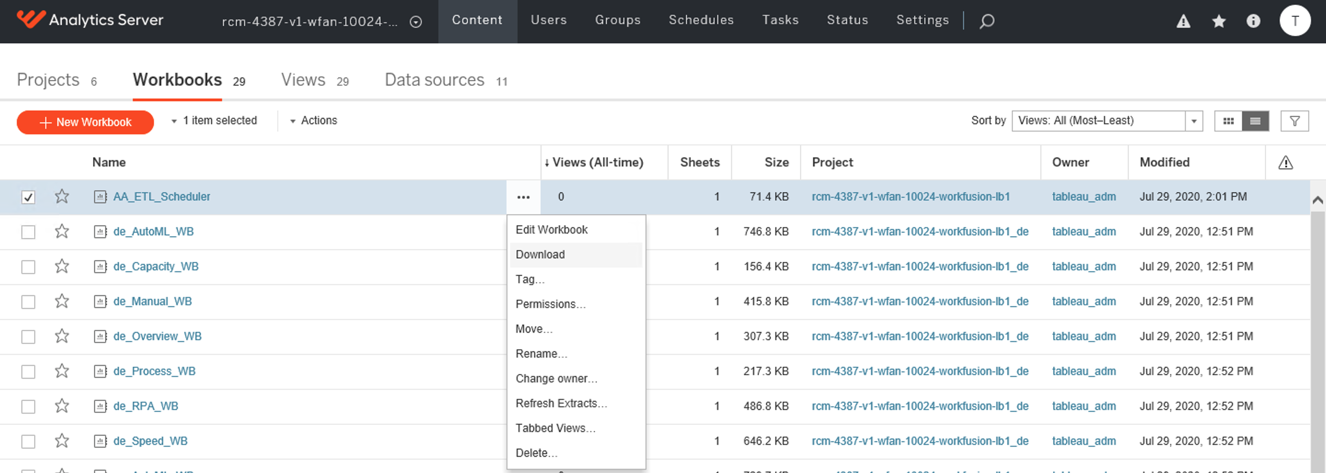Click the alerts column warning icon
The height and width of the screenshot is (473, 1326).
[1285, 162]
